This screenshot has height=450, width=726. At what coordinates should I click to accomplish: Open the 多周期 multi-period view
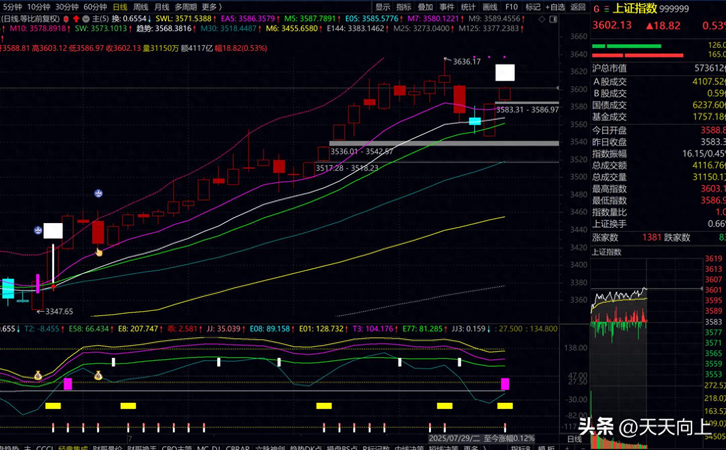click(186, 7)
